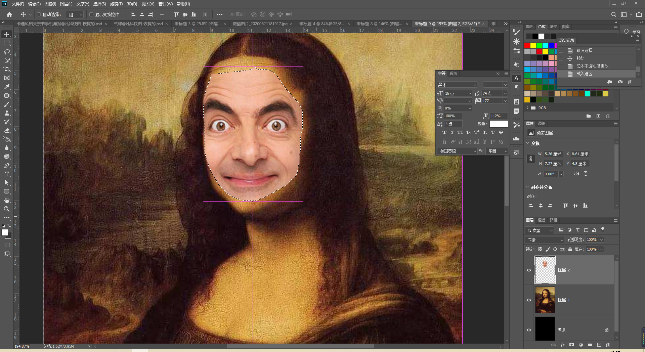Switch to the 通道 tab

tap(541, 220)
